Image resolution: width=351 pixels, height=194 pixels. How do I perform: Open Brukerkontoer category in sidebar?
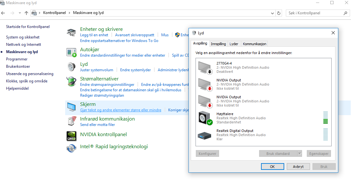click(x=18, y=66)
